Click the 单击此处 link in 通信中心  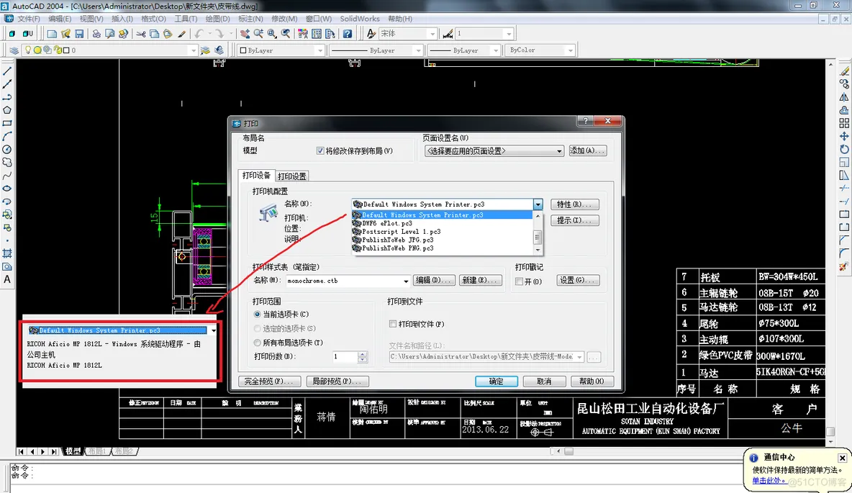[769, 481]
